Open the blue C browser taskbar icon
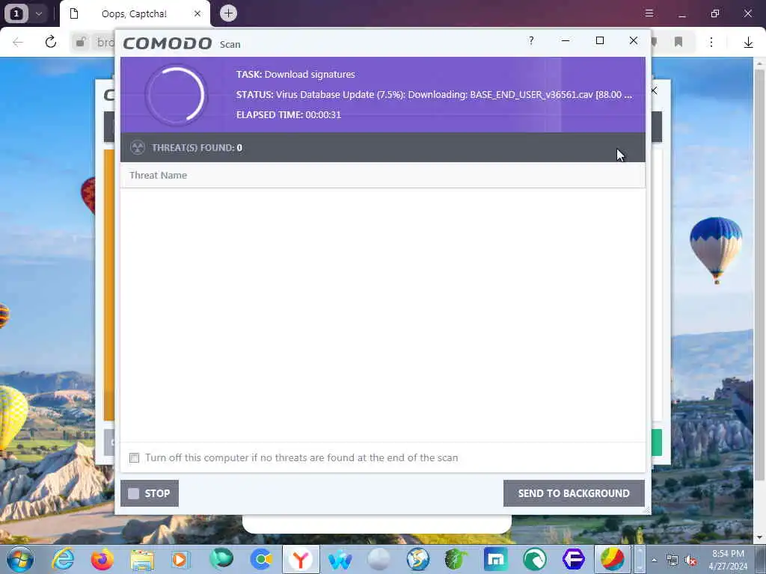The image size is (766, 574). 261,559
